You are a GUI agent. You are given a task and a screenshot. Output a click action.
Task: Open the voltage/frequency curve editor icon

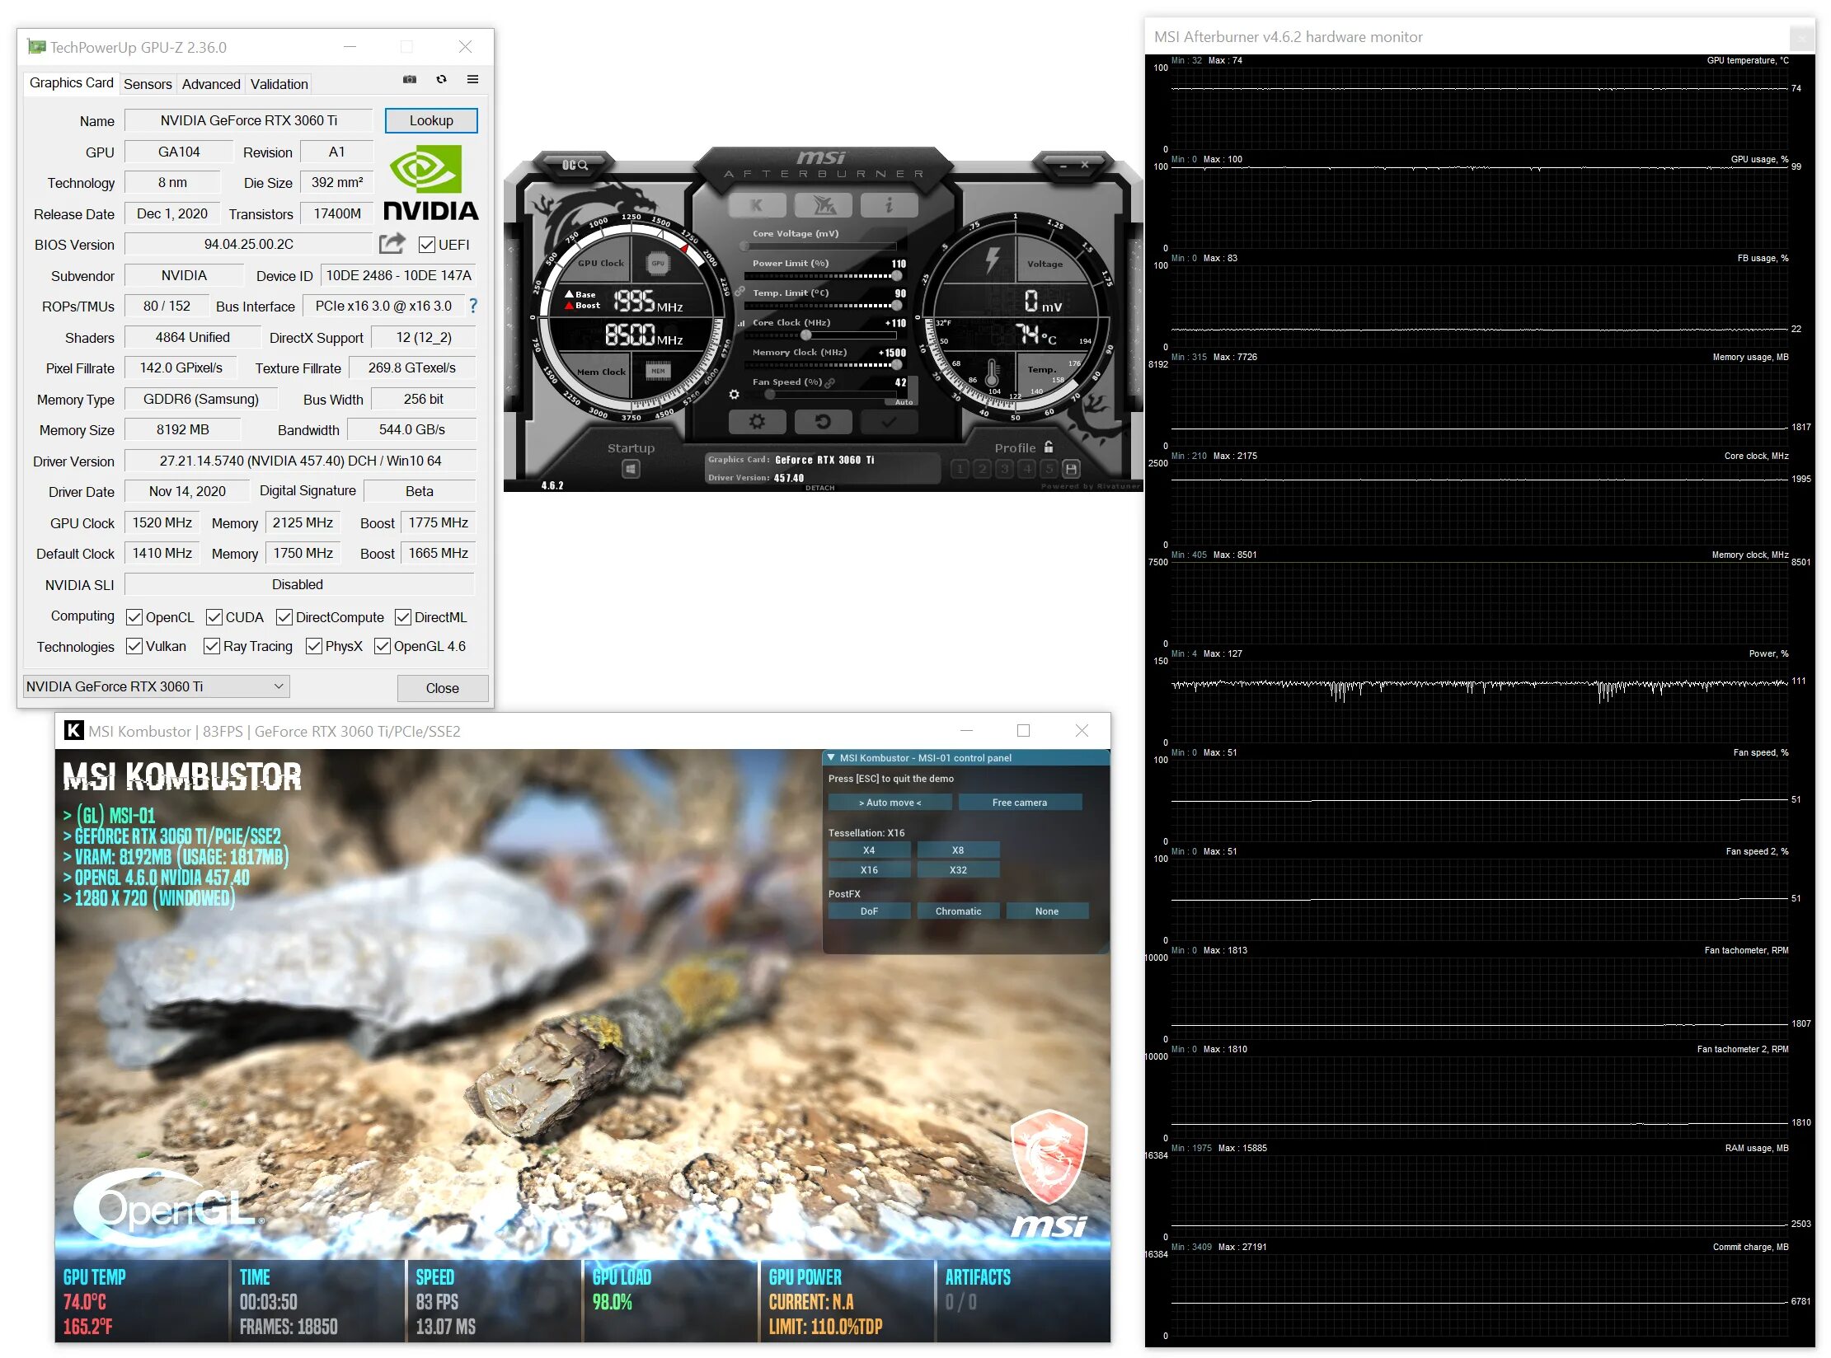740,323
